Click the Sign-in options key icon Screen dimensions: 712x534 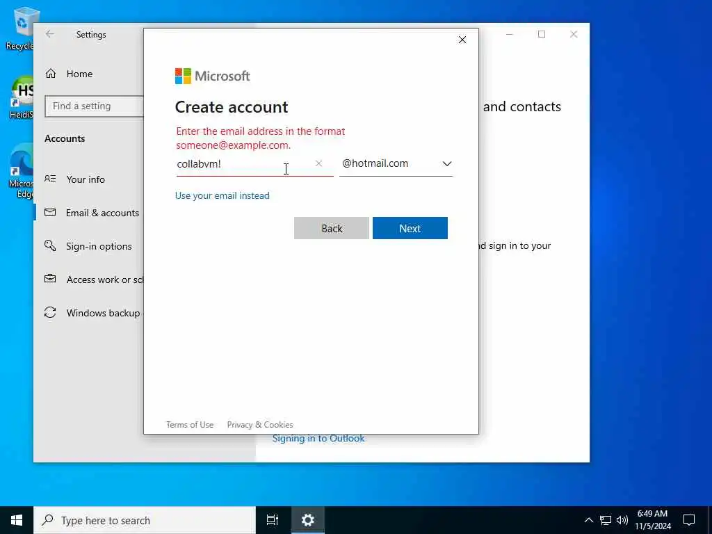(x=50, y=245)
